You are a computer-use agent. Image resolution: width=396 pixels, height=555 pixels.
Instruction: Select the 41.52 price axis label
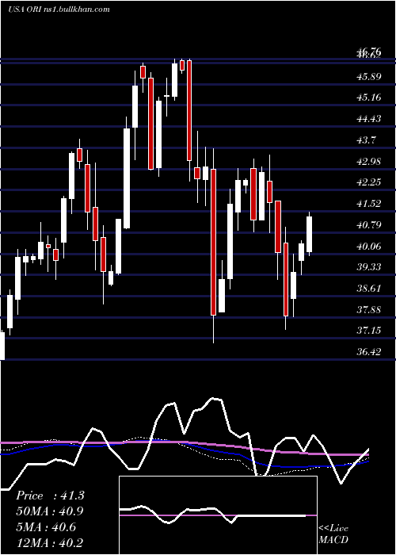369,204
